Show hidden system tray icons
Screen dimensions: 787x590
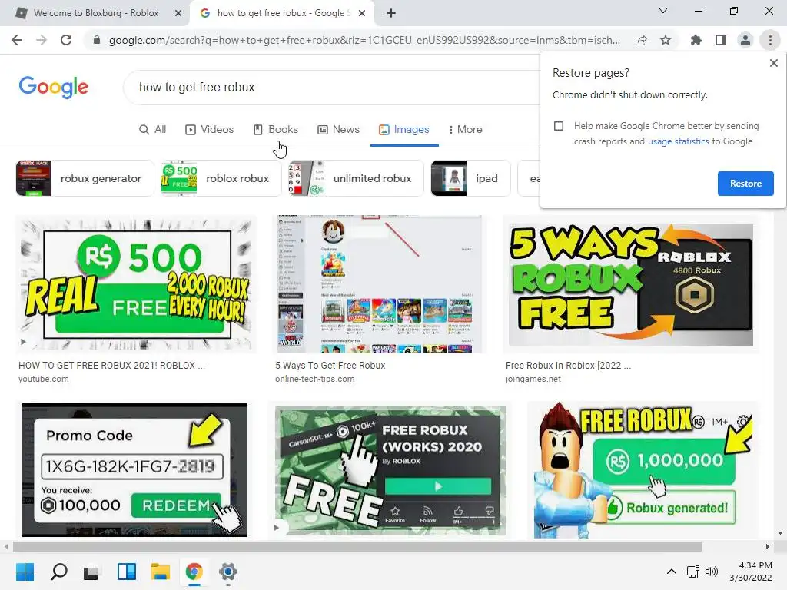click(671, 572)
